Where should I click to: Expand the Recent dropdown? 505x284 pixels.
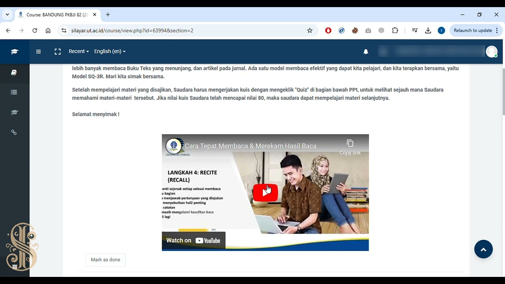79,51
